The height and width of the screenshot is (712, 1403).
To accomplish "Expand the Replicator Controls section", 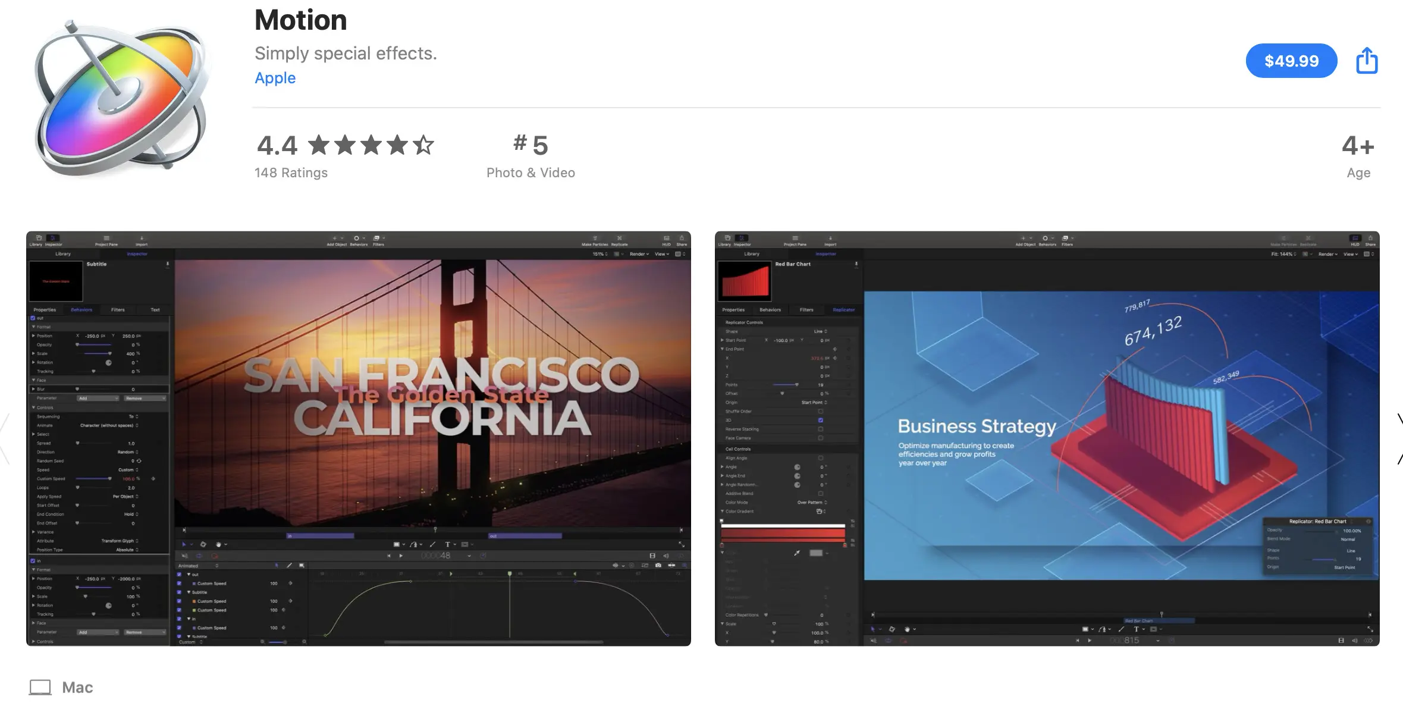I will coord(743,321).
